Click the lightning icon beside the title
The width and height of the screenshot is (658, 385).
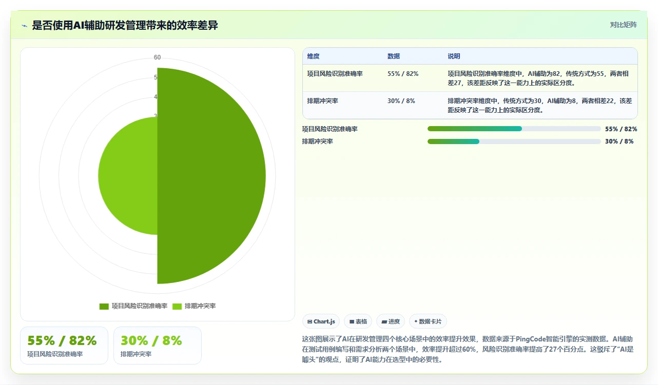tap(24, 25)
